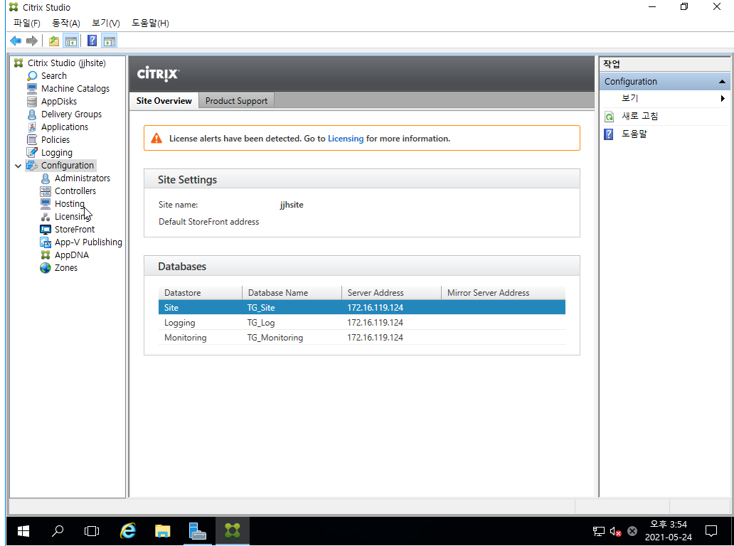This screenshot has height=546, width=734.
Task: Select the Policies icon
Action: (x=32, y=139)
